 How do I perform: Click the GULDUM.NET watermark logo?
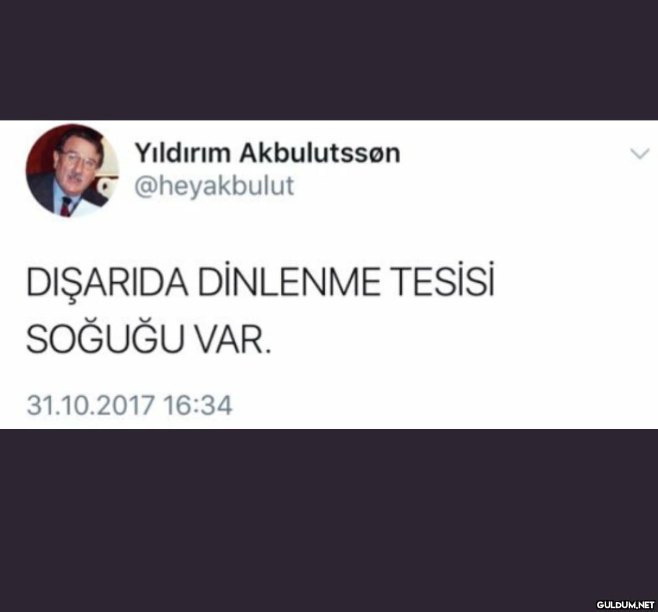[x=625, y=605]
